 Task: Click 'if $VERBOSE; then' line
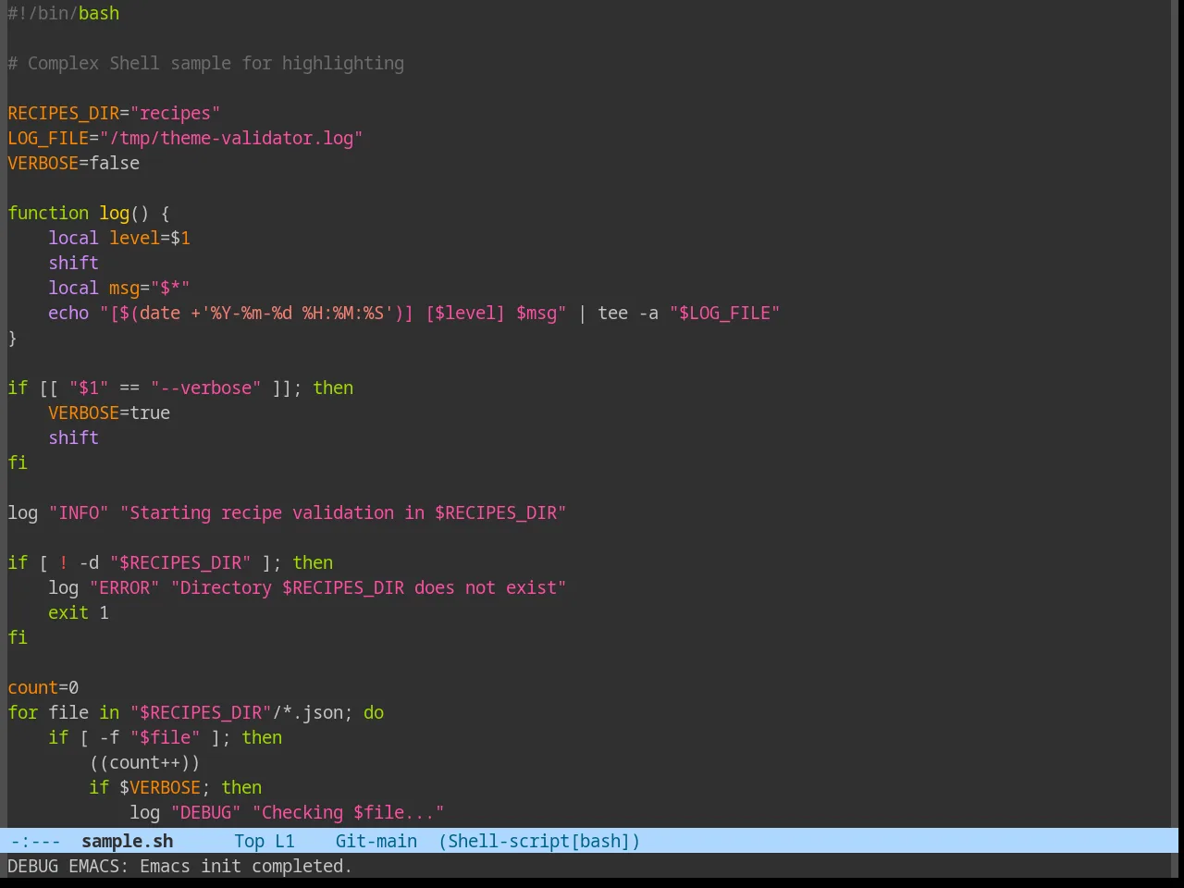[176, 787]
